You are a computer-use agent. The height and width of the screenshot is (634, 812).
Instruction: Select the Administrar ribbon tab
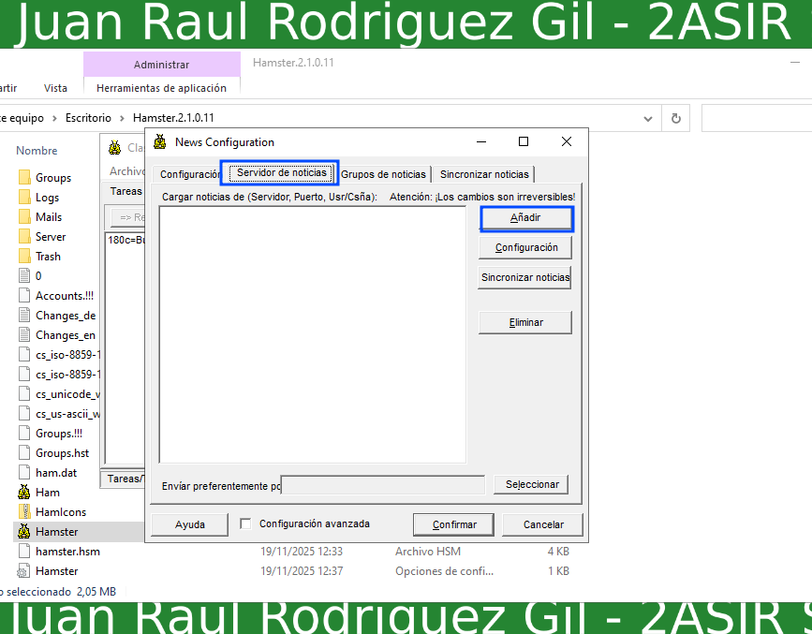pos(162,65)
